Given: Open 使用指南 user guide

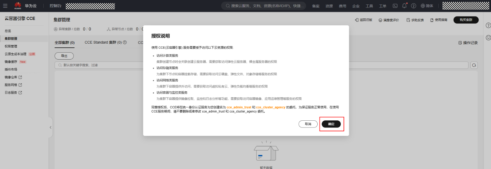Looking at the screenshot, I should click(x=439, y=20).
